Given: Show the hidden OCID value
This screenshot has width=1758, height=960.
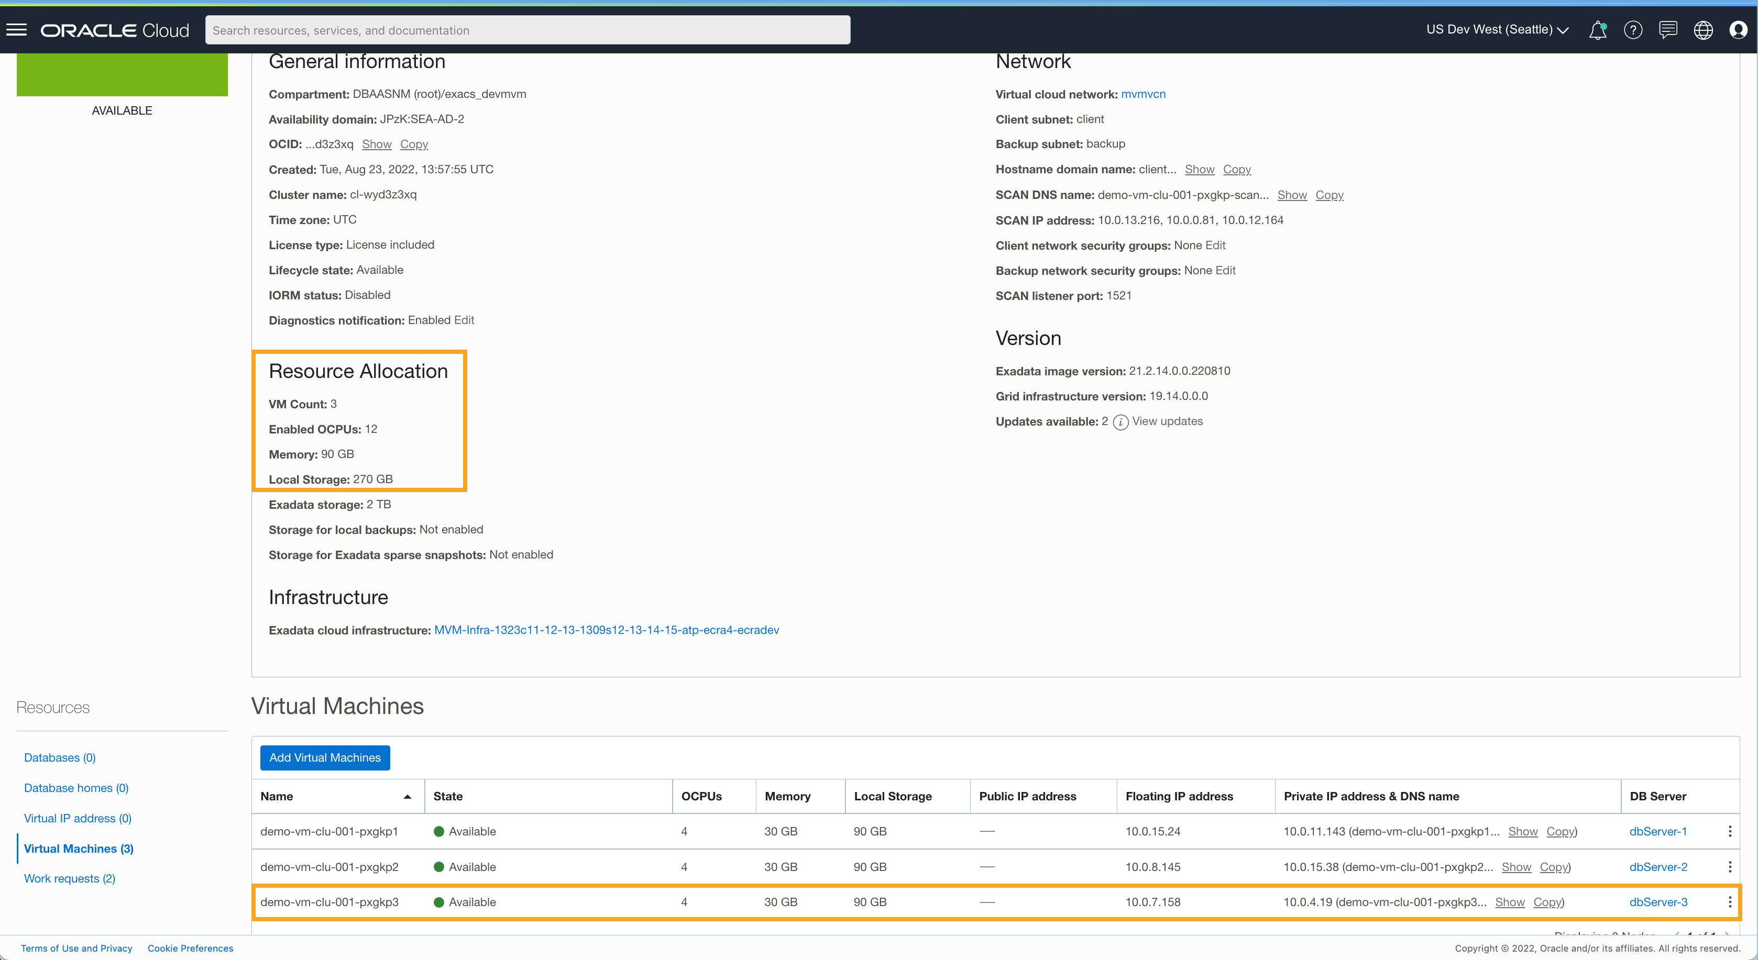Looking at the screenshot, I should 377,144.
